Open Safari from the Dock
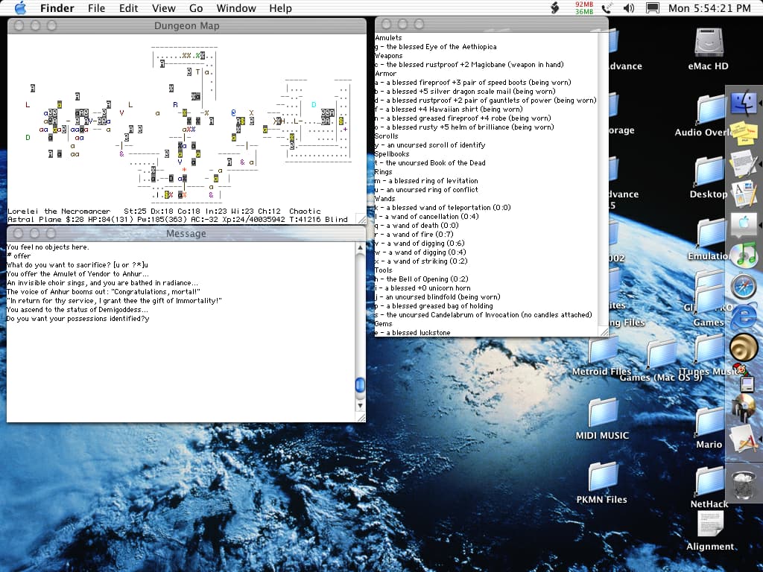This screenshot has height=572, width=763. pyautogui.click(x=743, y=286)
